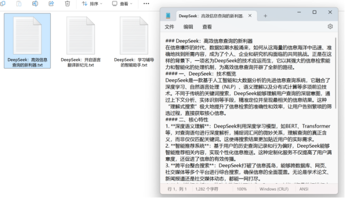Click the Delete trash can icon
The image size is (345, 198).
tap(67, 4)
